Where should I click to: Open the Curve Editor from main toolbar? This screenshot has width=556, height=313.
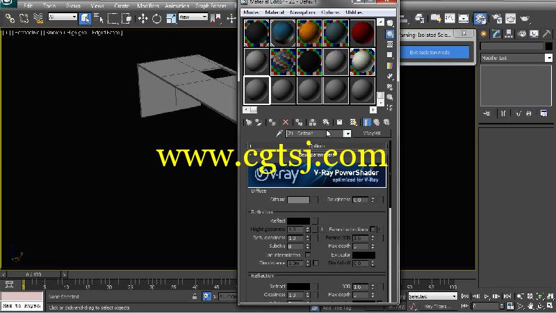pyautogui.click(x=450, y=18)
